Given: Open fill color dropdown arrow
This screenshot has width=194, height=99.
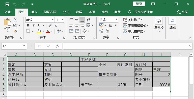Looking at the screenshot, I should pos(43,31).
